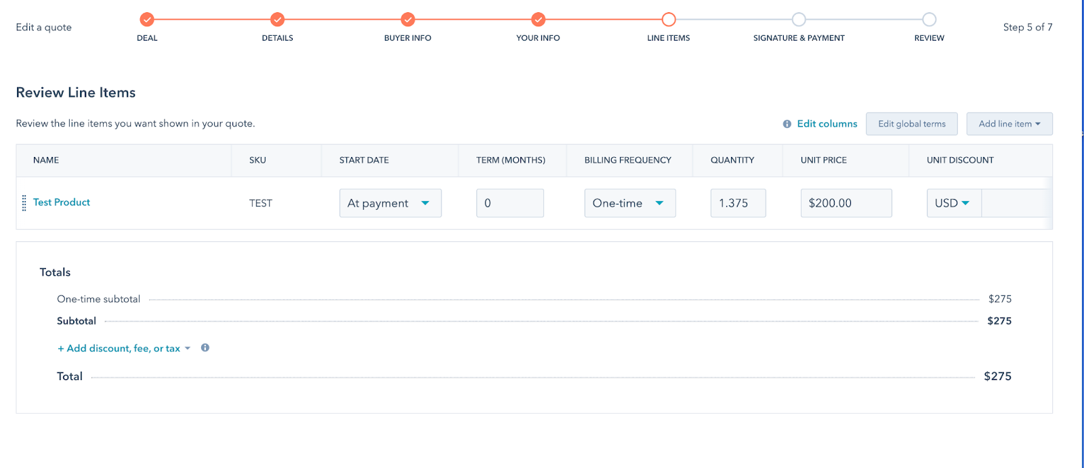This screenshot has width=1084, height=468.
Task: Go to the DEAL step label
Action: (x=147, y=38)
